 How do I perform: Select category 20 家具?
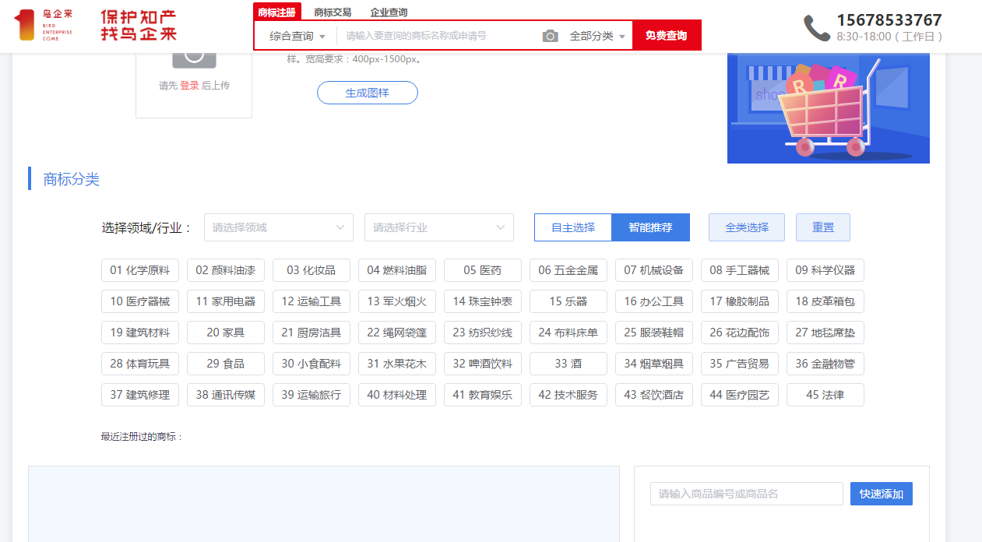pyautogui.click(x=226, y=333)
